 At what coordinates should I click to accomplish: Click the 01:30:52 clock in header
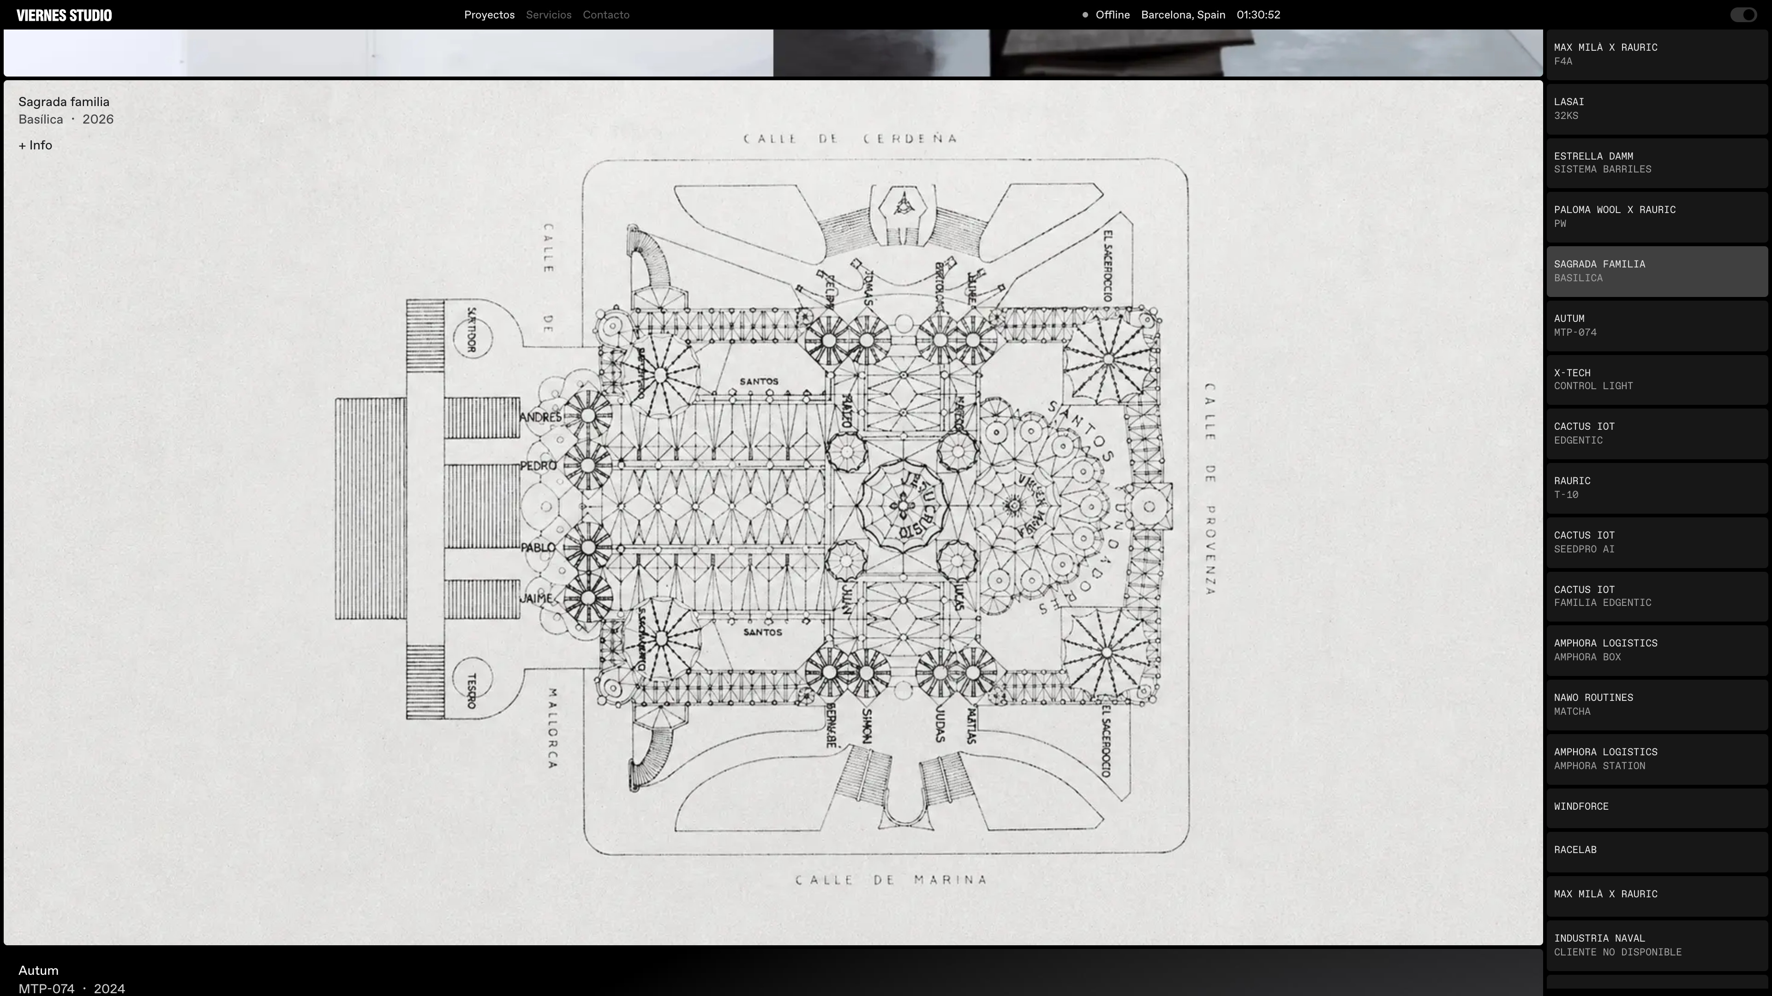tap(1258, 15)
